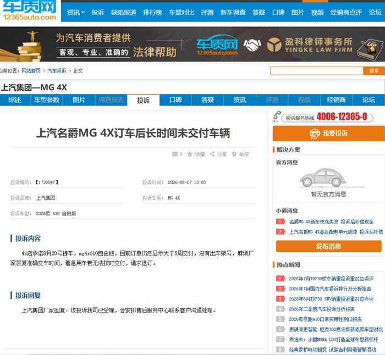The width and height of the screenshot is (385, 355).
Task: Select the brand value 上汽集团
Action: 46,198
